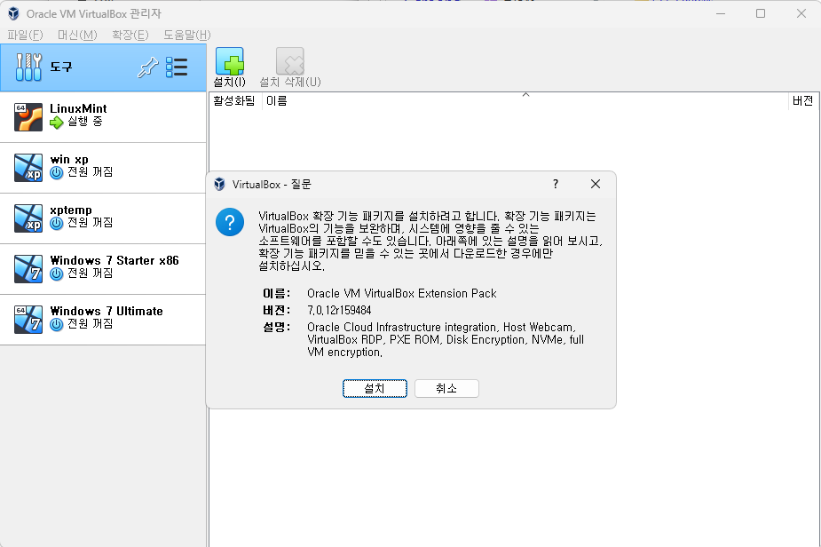821x547 pixels.
Task: Select the xptemp VM icon
Action: point(28,218)
